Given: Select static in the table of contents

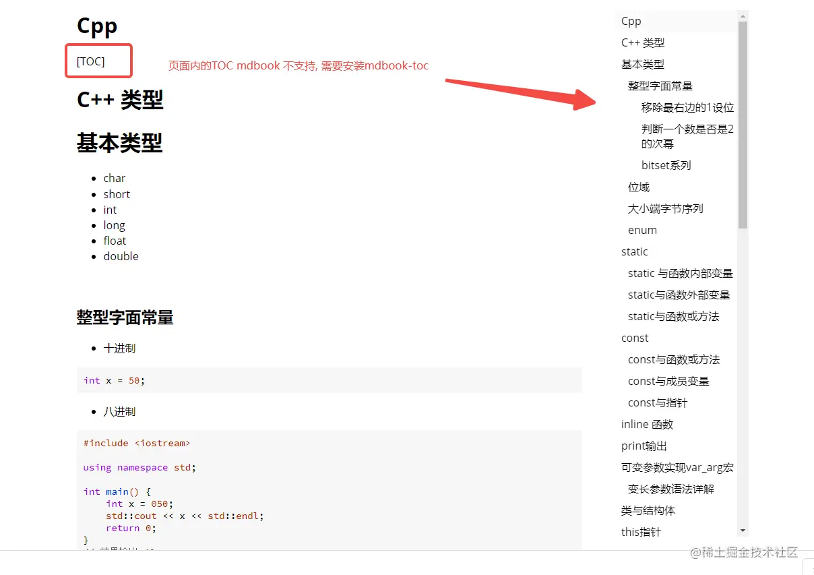Looking at the screenshot, I should click(x=635, y=251).
